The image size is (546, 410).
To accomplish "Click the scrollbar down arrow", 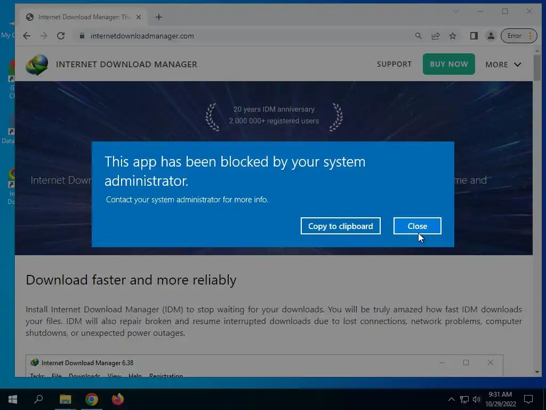I will [536, 372].
